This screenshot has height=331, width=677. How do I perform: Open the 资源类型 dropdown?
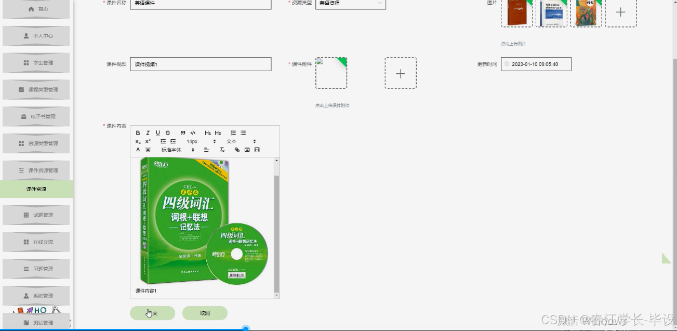350,3
